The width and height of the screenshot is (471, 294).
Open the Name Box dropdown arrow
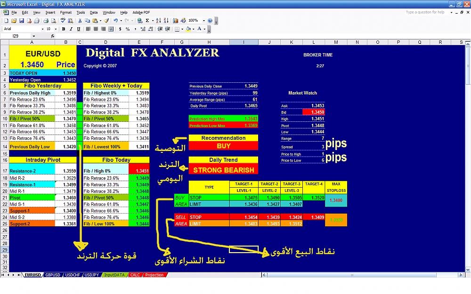(x=33, y=36)
